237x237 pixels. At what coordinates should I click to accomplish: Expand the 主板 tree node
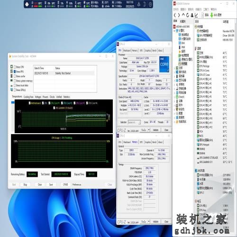click(174, 68)
